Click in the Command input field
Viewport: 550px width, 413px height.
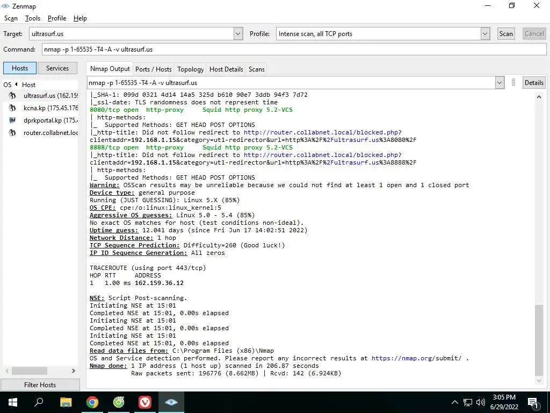(x=294, y=49)
